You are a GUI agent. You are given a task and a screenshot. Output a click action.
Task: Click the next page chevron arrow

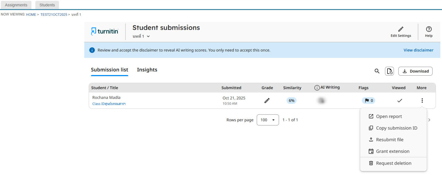pyautogui.click(x=429, y=120)
